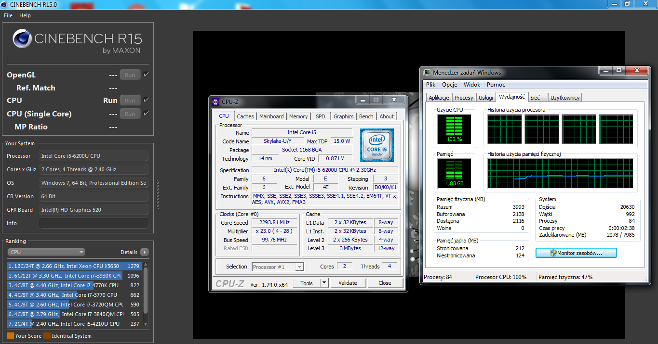
Task: Expand the Tools dropdown arrow in CPU-Z
Action: click(324, 283)
